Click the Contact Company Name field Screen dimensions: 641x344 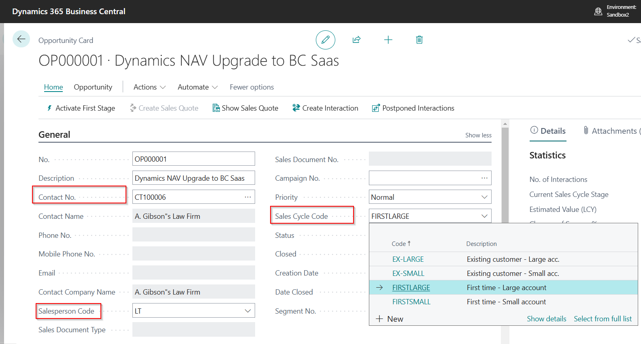tap(194, 292)
